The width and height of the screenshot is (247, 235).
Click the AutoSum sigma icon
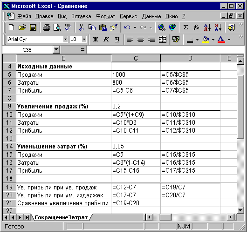[186, 27]
